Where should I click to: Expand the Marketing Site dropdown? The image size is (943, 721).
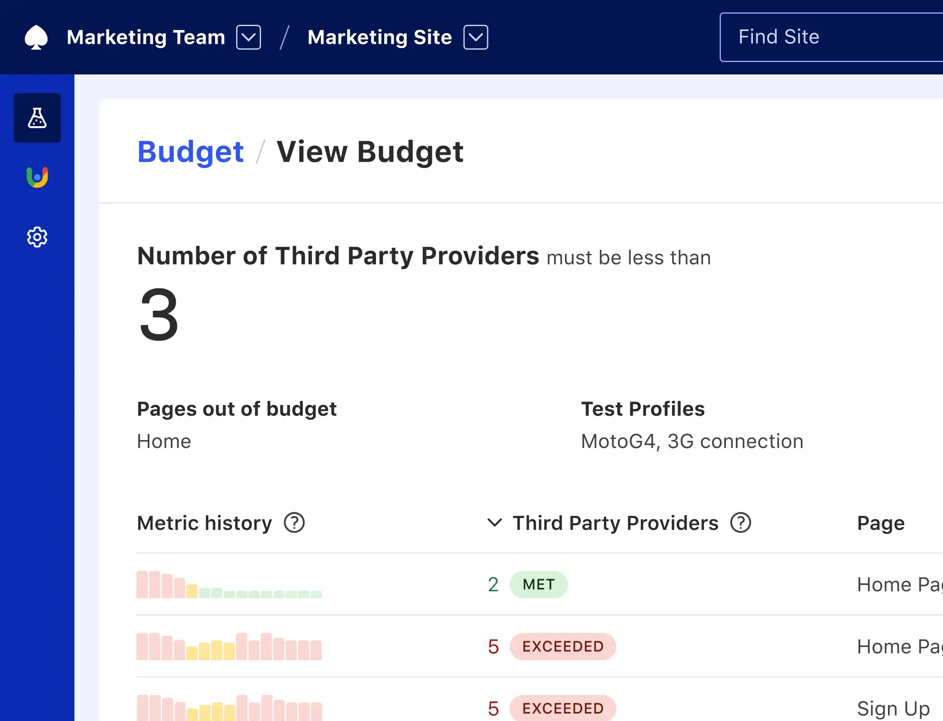(x=475, y=37)
